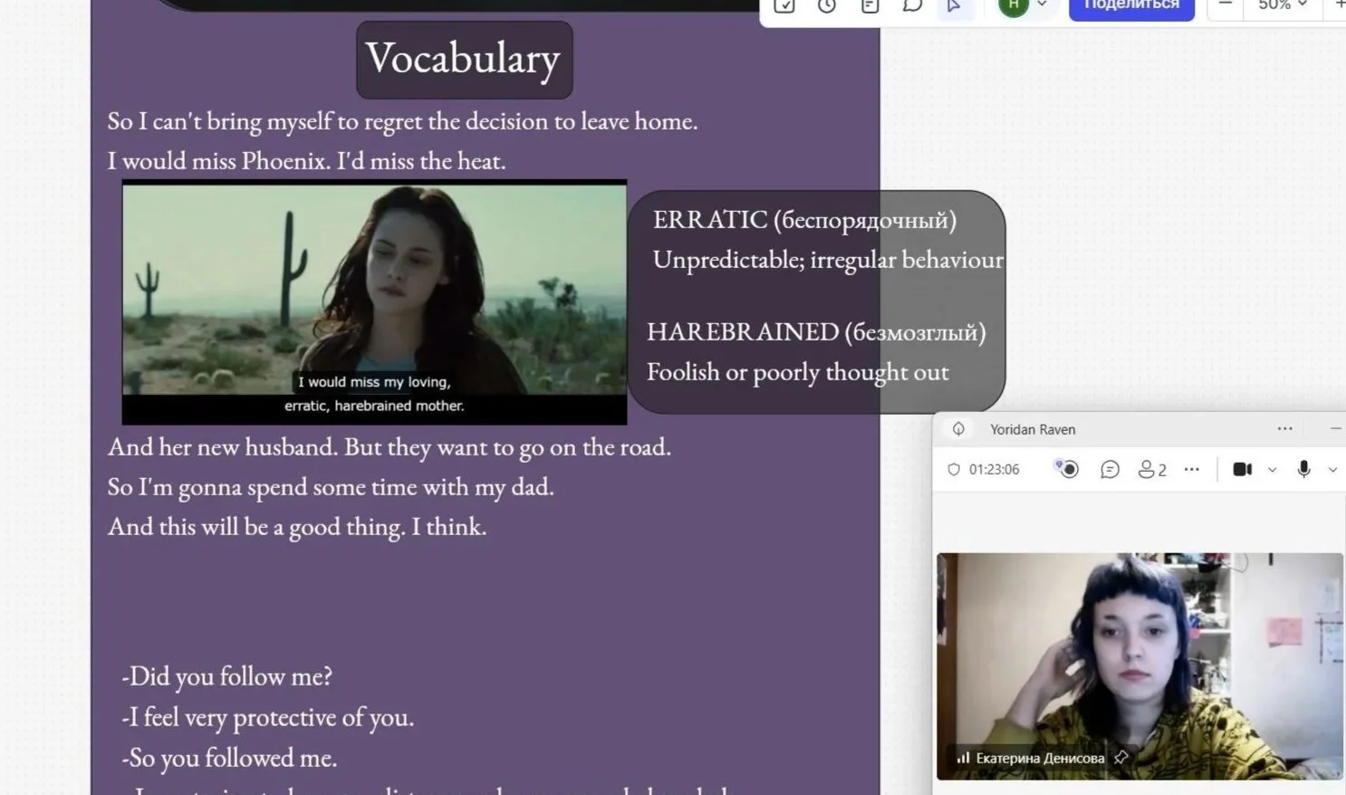Open the notes icon in whiteboard toolbar
This screenshot has width=1346, height=795.
point(870,5)
